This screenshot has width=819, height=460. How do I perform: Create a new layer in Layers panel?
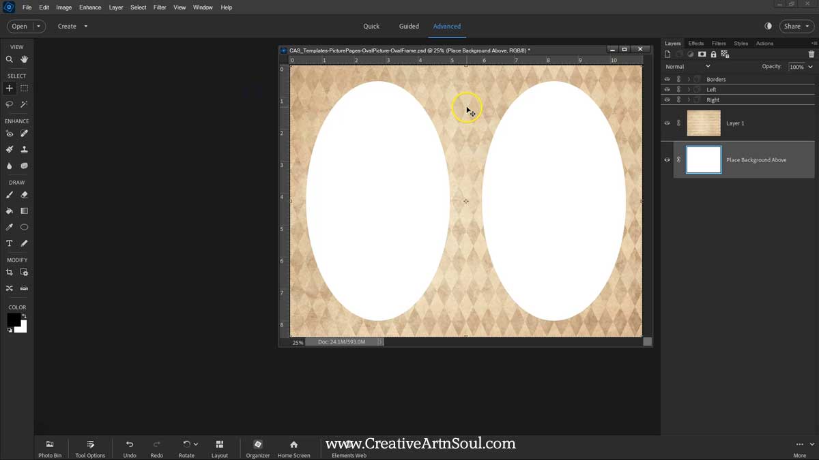point(667,55)
